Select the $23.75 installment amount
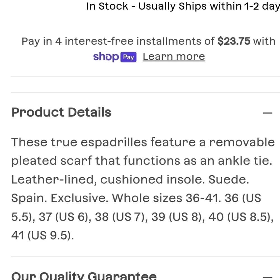Viewport: 280px width, 280px height. [x=234, y=41]
